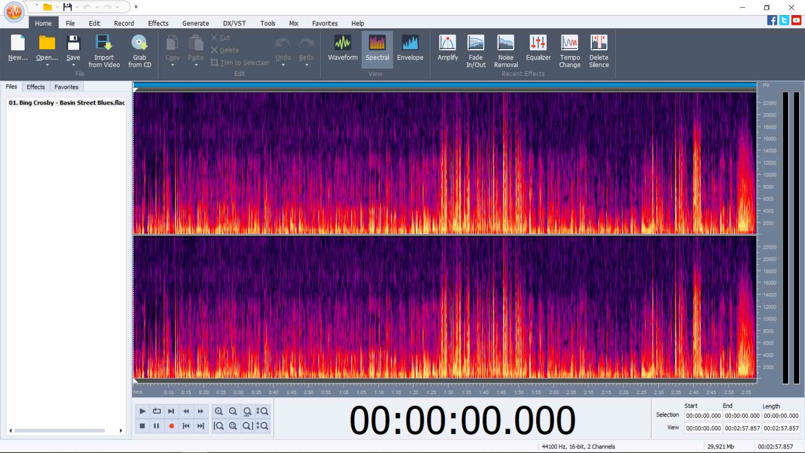The height and width of the screenshot is (453, 805).
Task: Click the file list horizontal scrollbar
Action: [60, 430]
